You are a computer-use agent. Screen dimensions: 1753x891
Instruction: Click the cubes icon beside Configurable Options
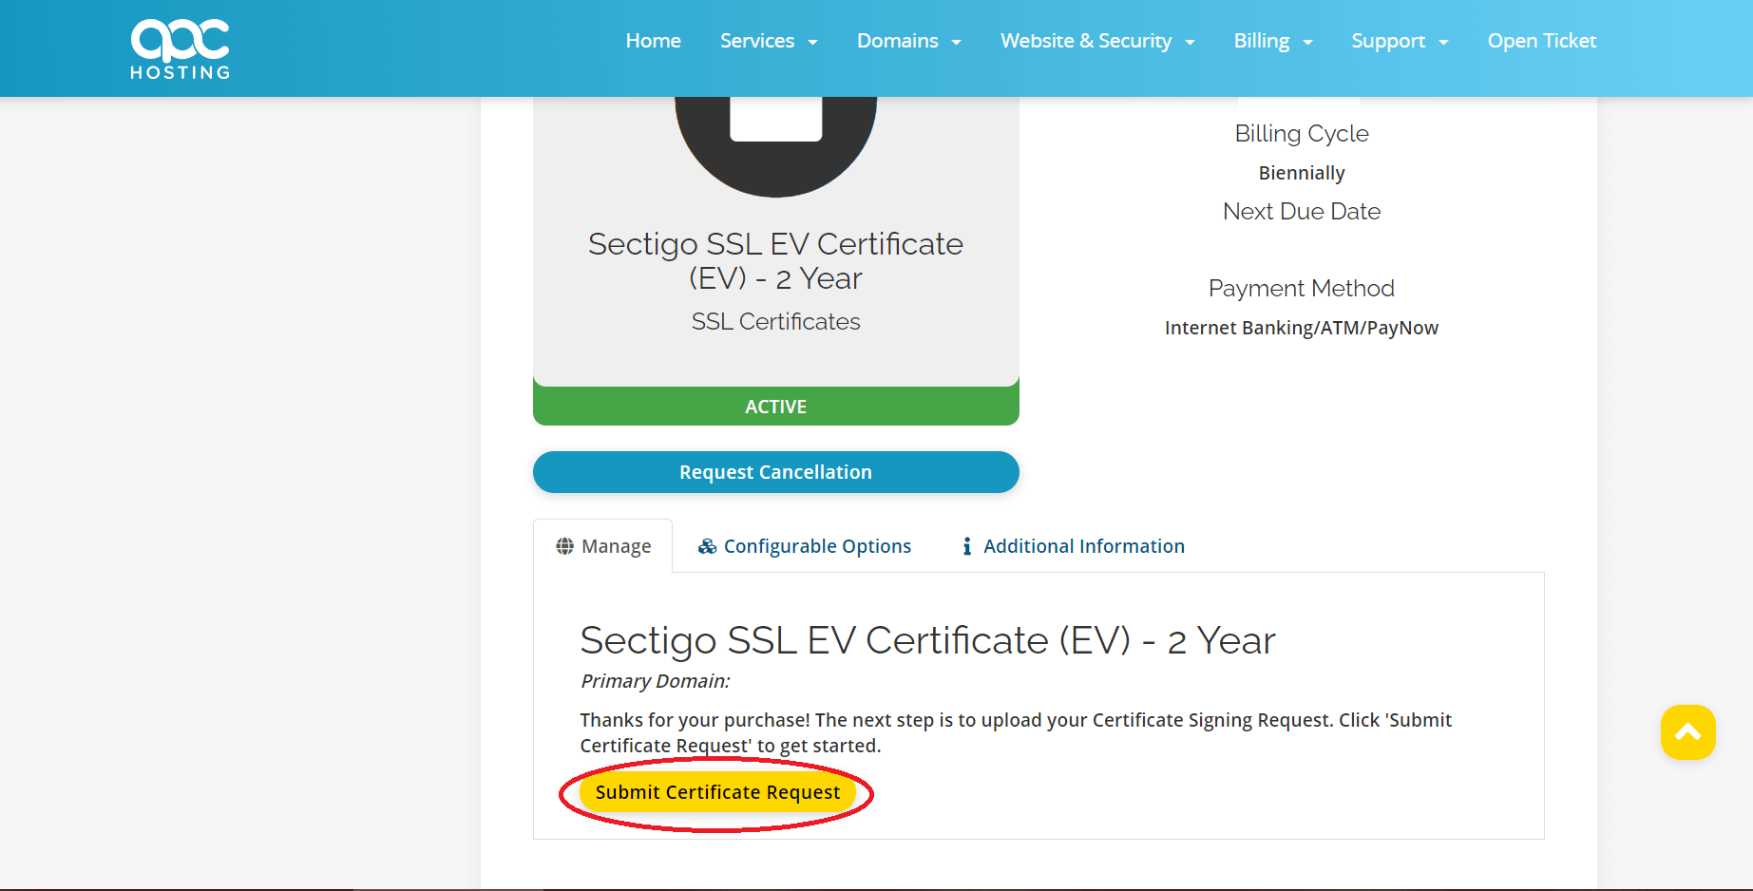[x=707, y=546]
